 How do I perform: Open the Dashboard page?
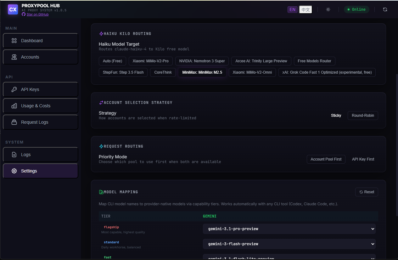(x=41, y=41)
